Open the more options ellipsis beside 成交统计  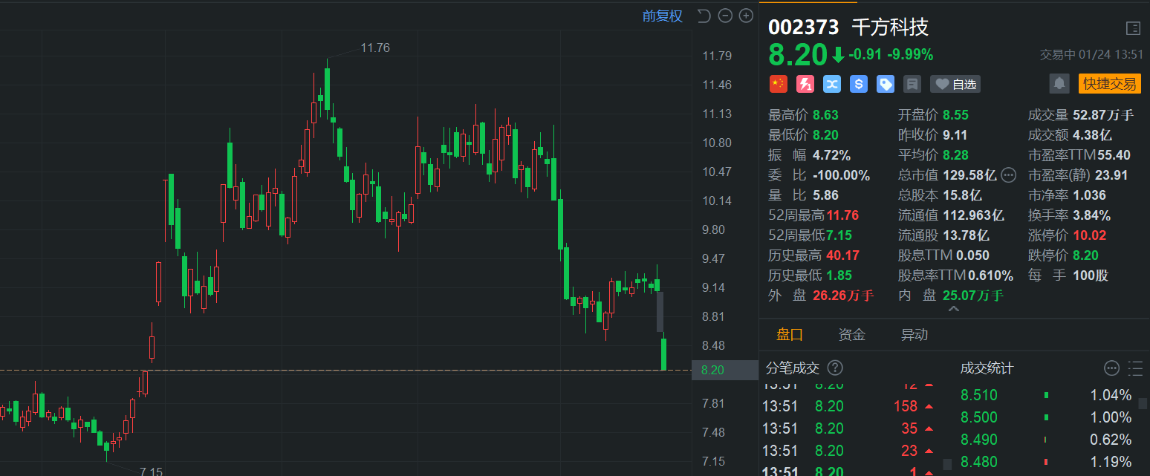click(1111, 368)
